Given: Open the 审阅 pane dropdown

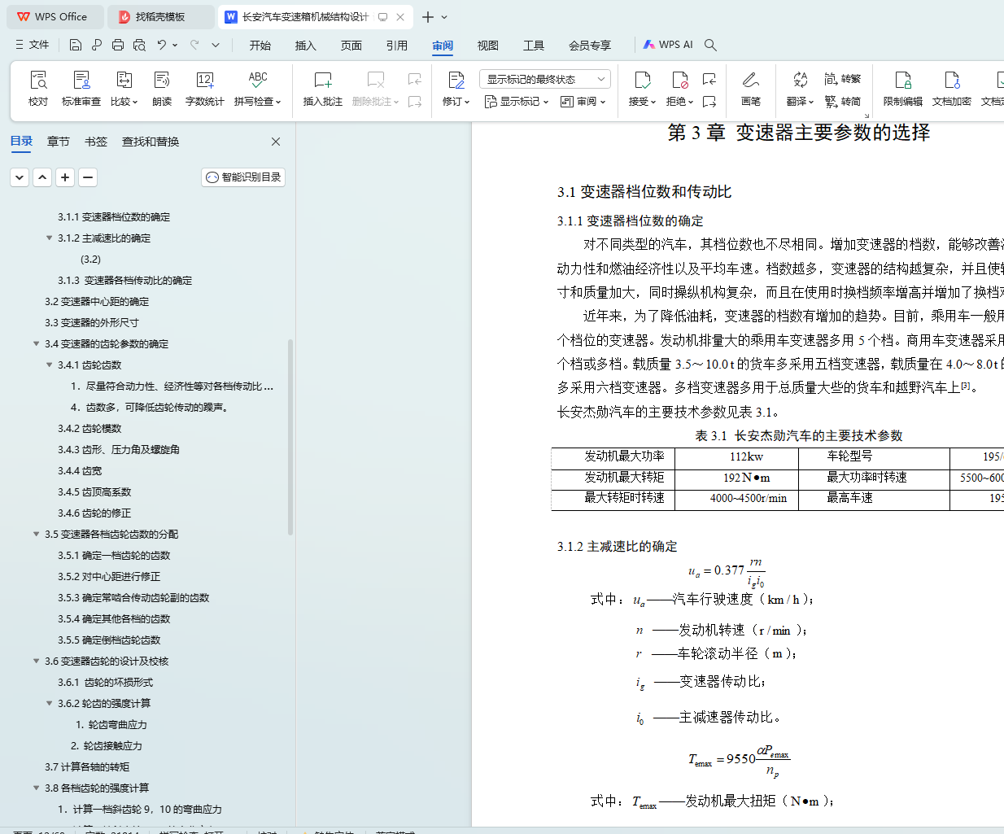Looking at the screenshot, I should [x=583, y=101].
